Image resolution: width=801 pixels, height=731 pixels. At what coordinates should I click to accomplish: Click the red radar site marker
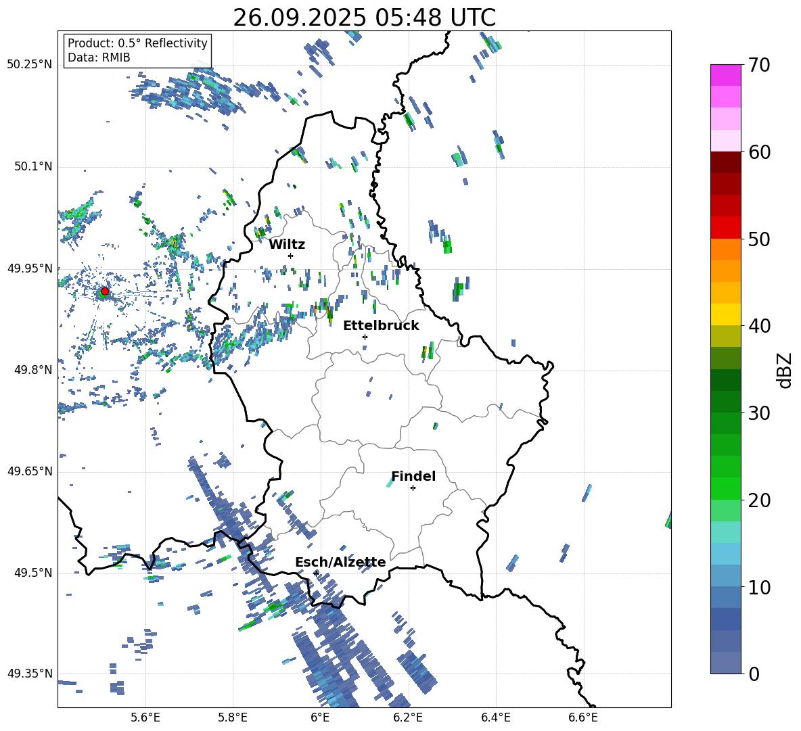pyautogui.click(x=105, y=291)
